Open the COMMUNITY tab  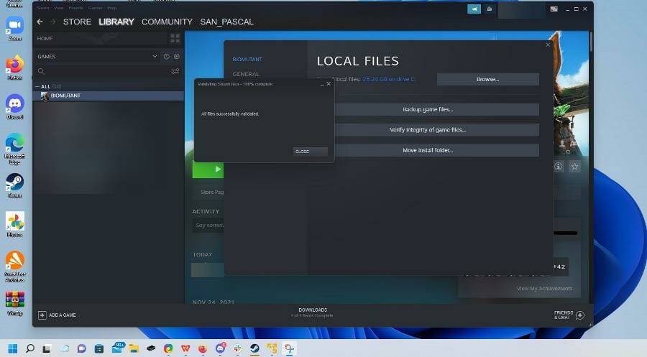(x=167, y=22)
